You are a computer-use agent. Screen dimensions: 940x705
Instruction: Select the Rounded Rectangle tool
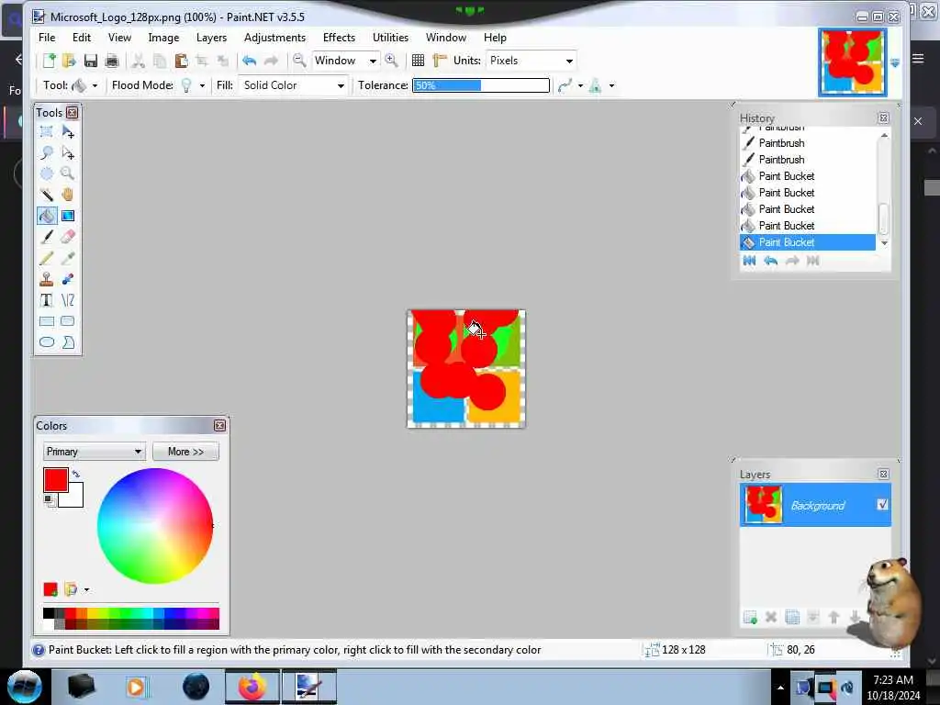click(68, 321)
